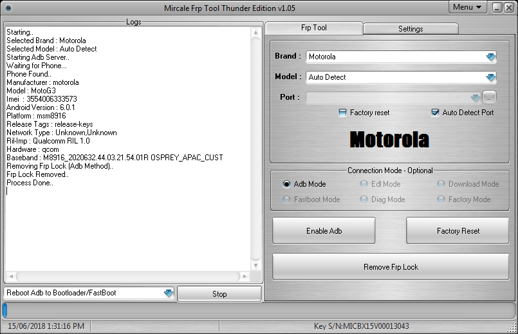
Task: Click the Baseband log line
Action: (x=115, y=158)
